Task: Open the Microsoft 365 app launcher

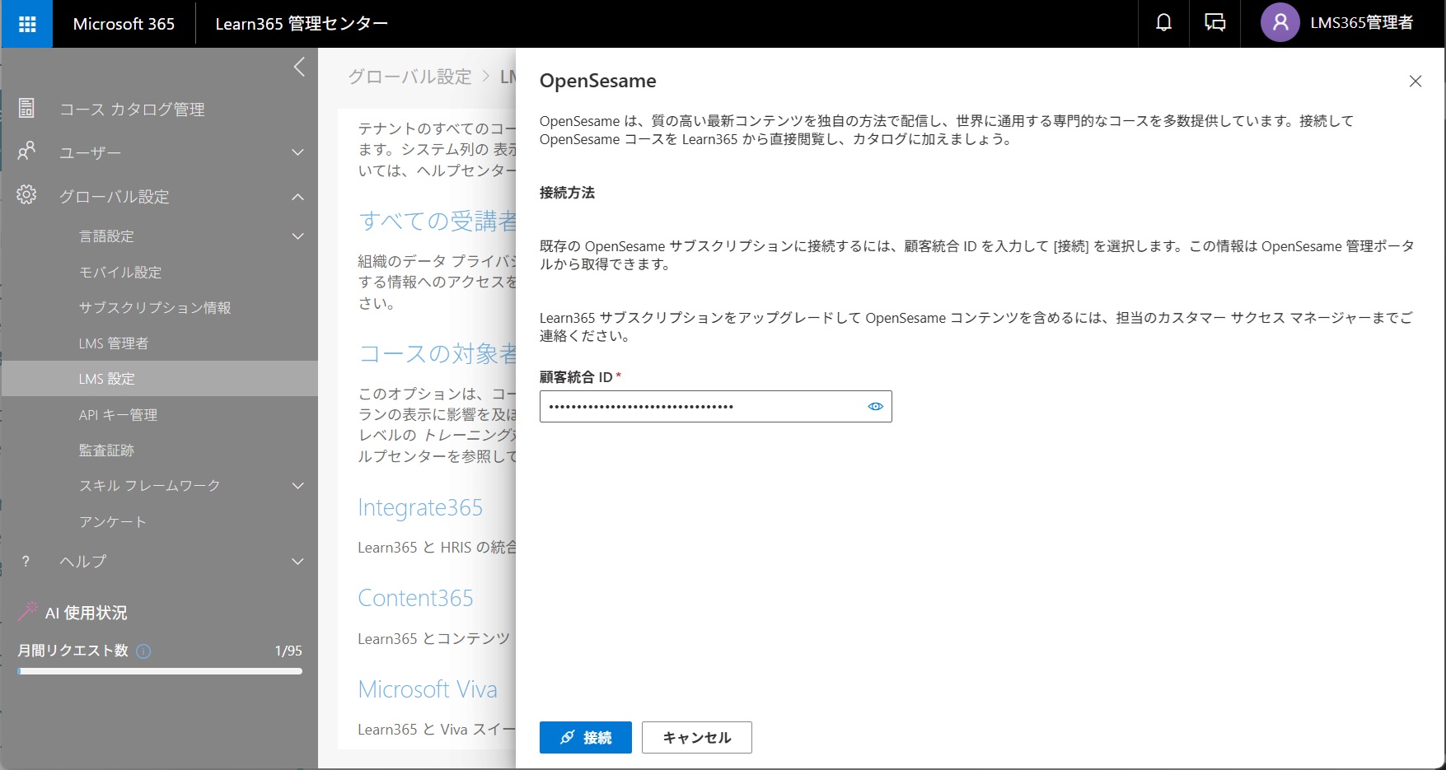Action: pyautogui.click(x=27, y=24)
